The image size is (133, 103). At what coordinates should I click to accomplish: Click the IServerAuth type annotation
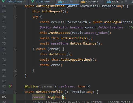click(76, 22)
